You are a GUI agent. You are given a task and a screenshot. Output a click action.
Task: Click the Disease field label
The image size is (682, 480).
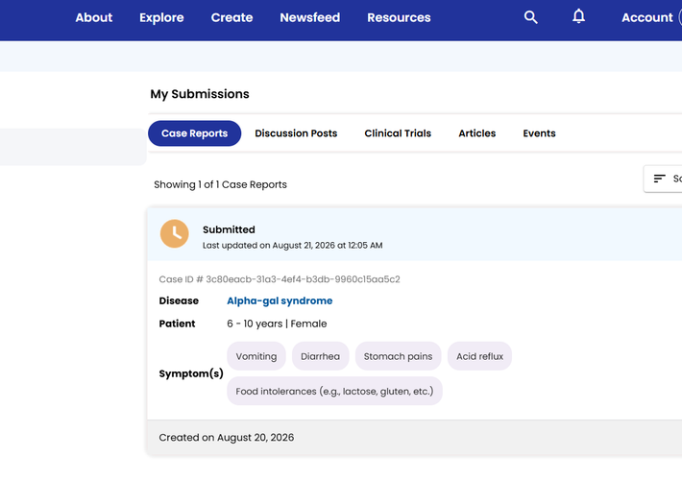179,300
